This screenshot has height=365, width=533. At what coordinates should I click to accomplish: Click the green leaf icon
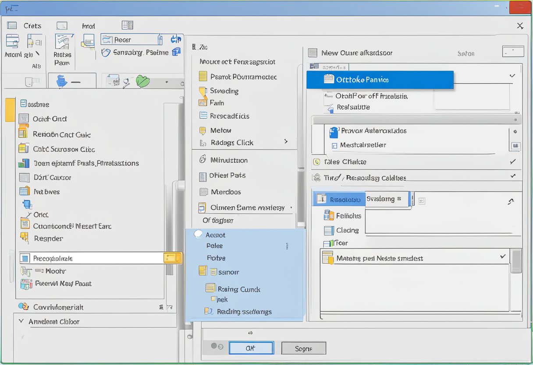point(142,81)
